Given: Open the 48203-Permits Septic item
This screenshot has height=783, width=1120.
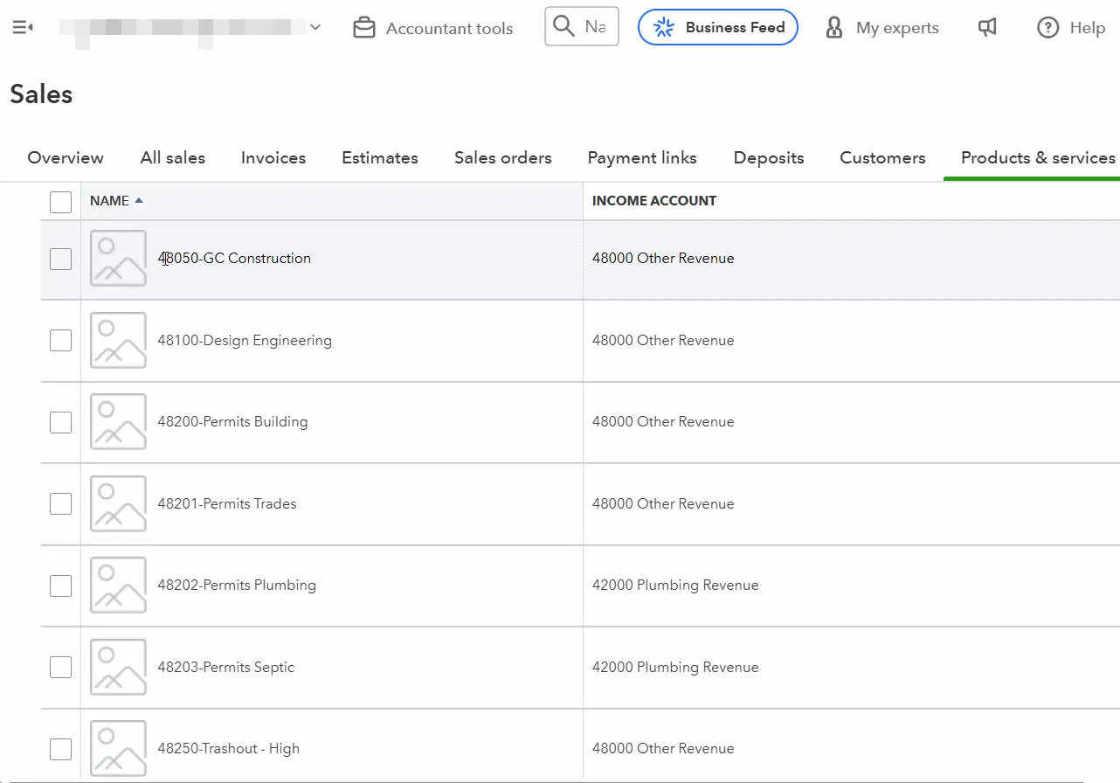Looking at the screenshot, I should coord(225,667).
